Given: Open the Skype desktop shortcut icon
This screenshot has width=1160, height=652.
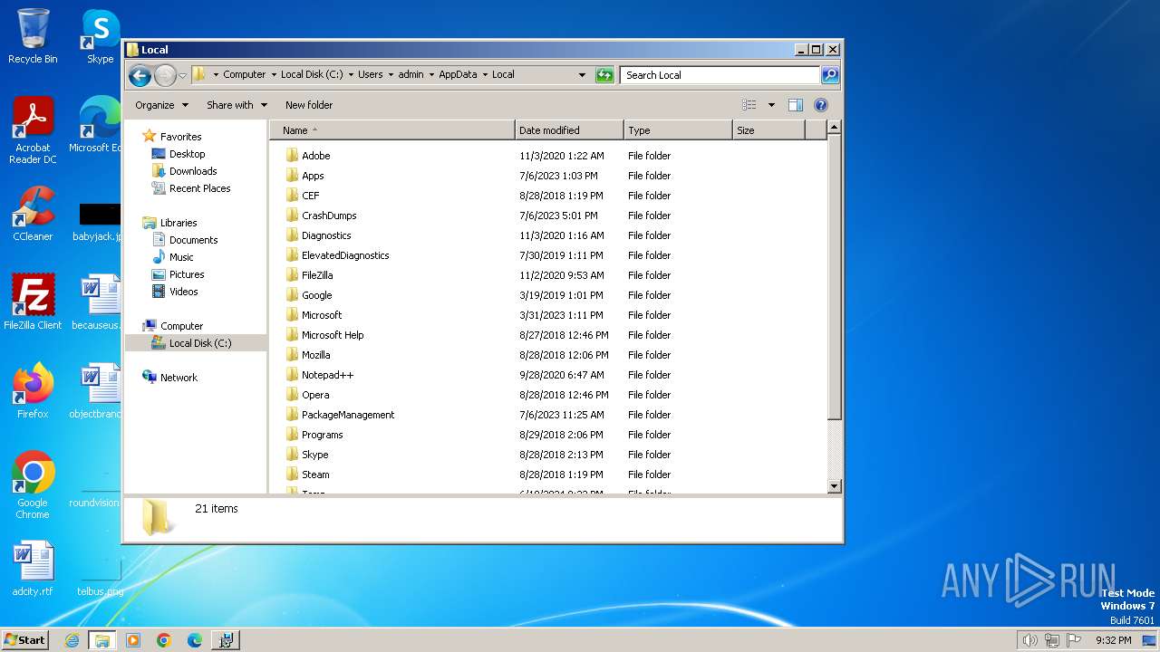Looking at the screenshot, I should 100,37.
